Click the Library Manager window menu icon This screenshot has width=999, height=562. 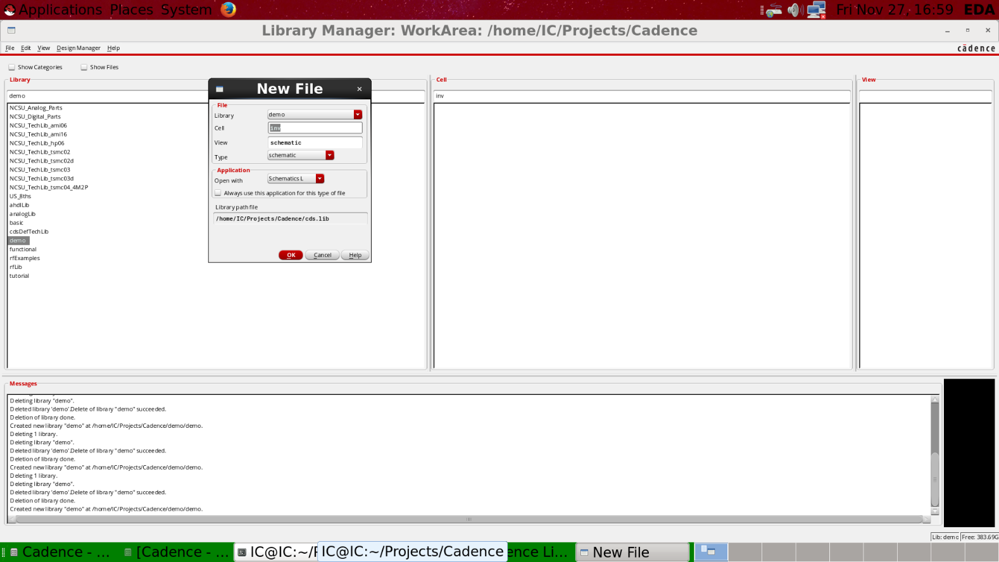[11, 30]
